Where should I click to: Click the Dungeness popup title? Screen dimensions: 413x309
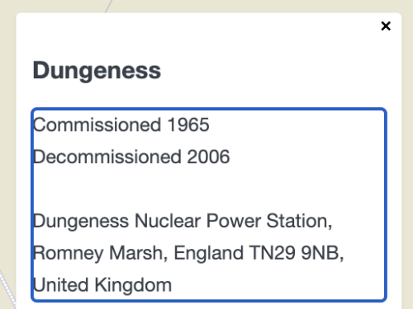click(x=97, y=71)
